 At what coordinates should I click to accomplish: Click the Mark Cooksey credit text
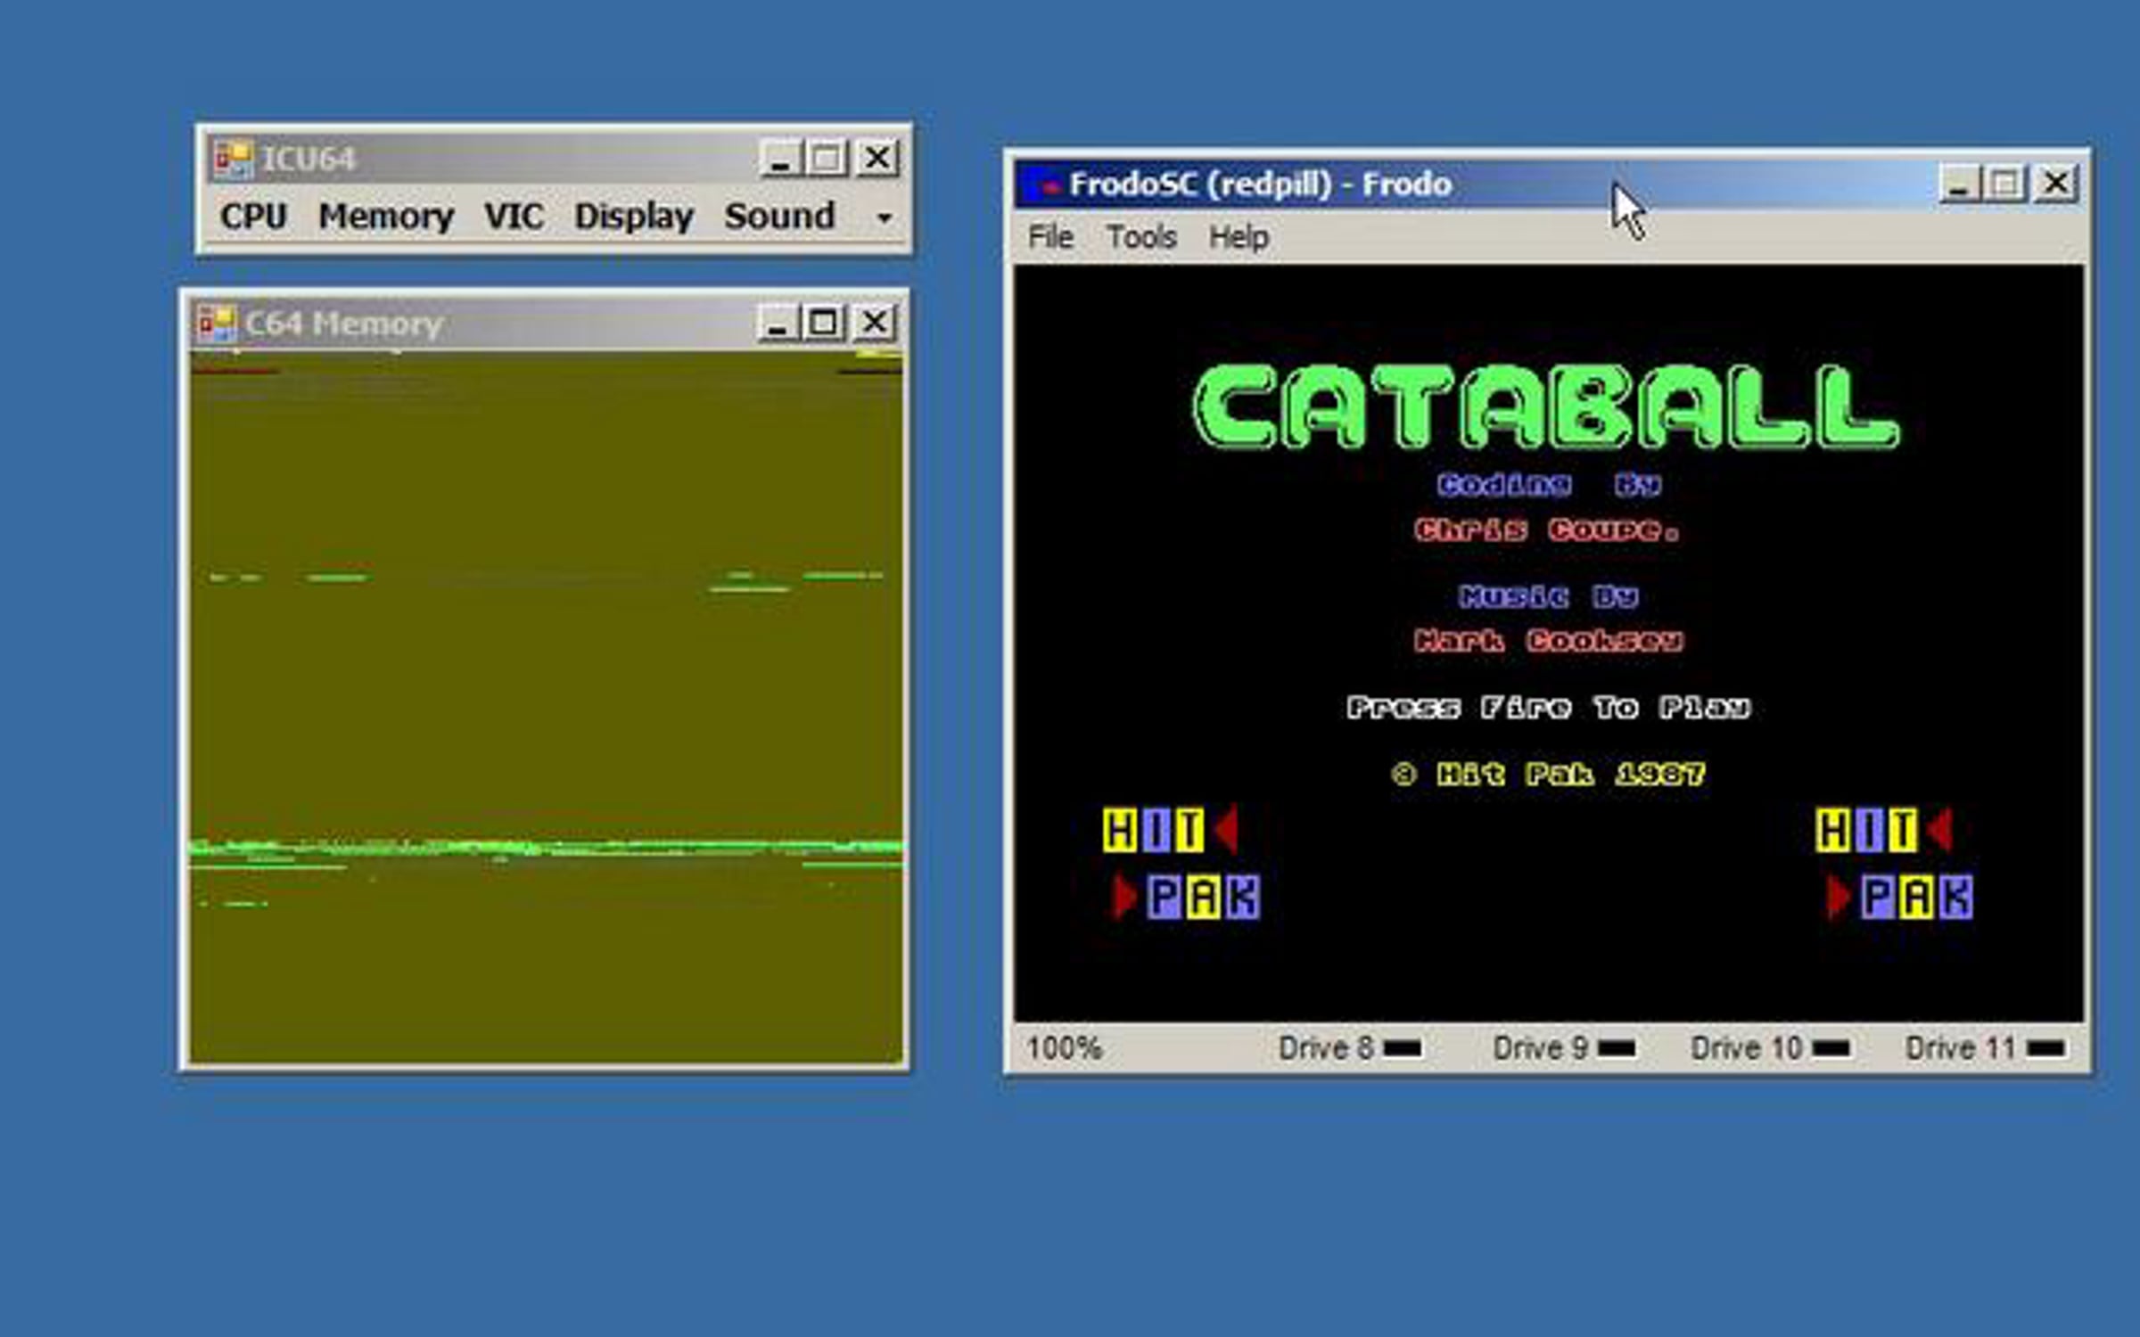(x=1549, y=641)
